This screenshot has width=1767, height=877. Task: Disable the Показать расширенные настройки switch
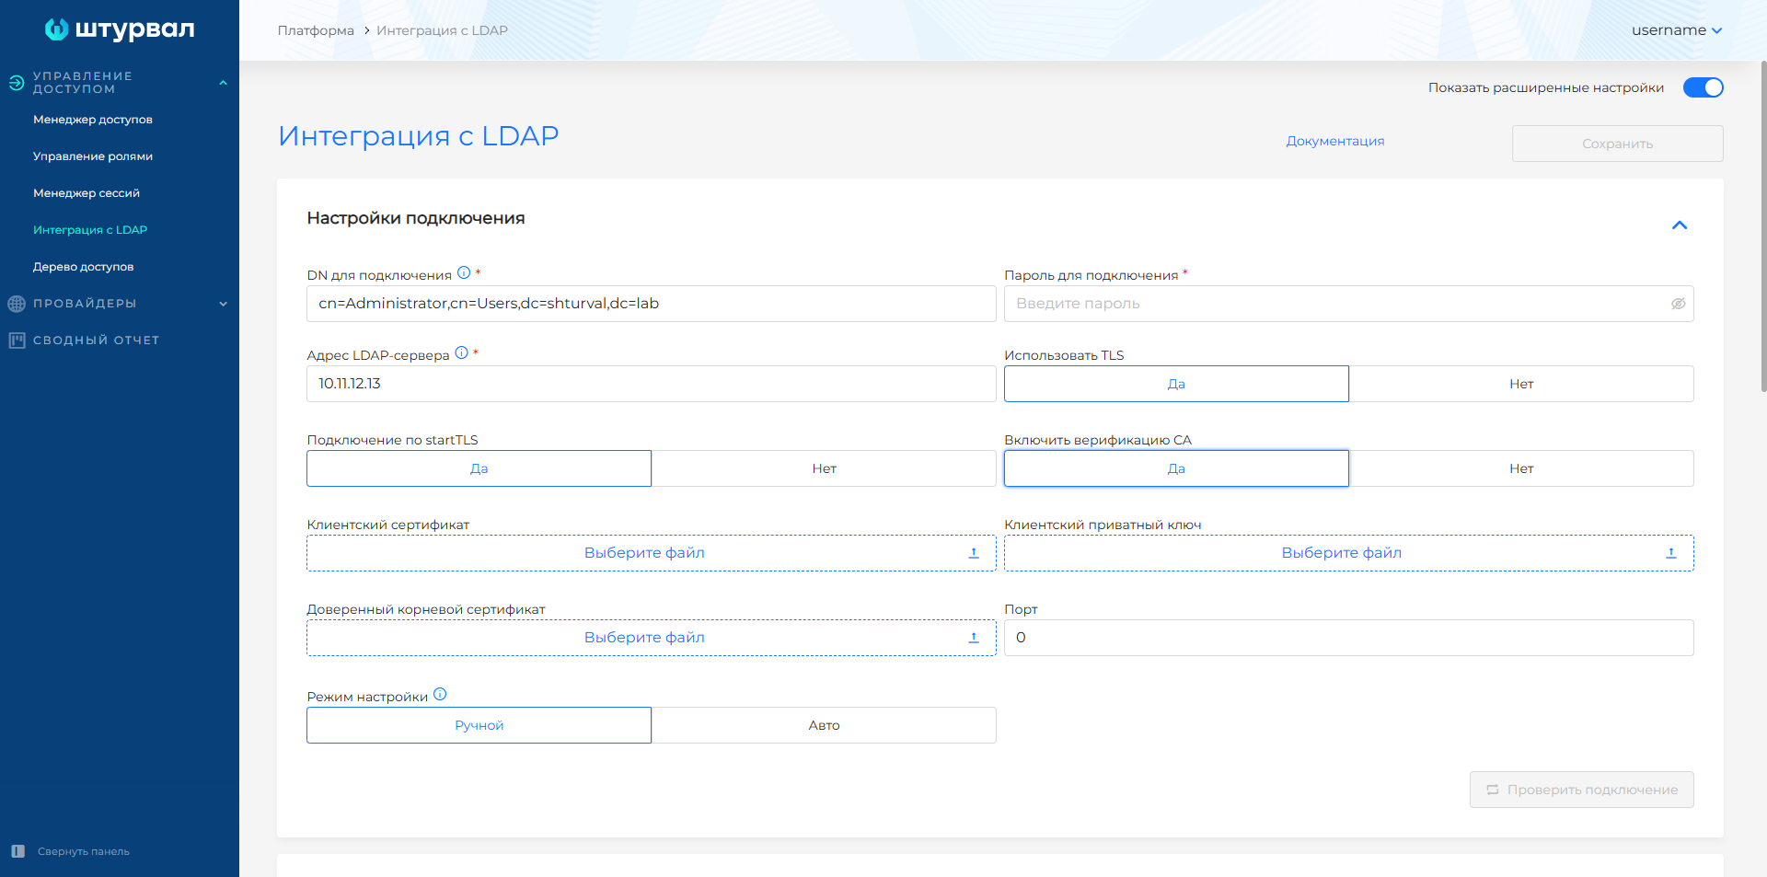point(1703,87)
